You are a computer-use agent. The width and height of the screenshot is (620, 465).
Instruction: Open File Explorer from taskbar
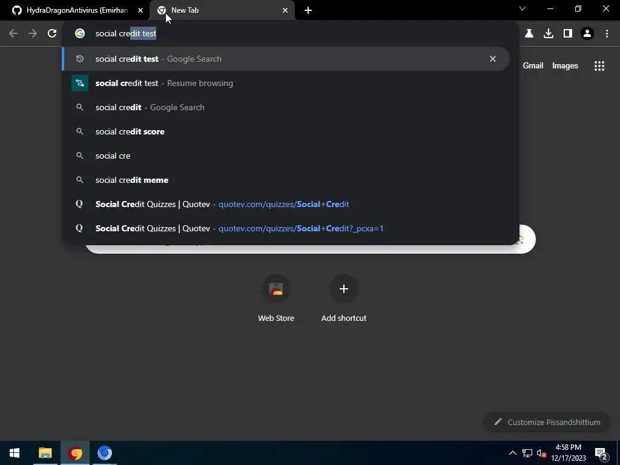click(45, 453)
